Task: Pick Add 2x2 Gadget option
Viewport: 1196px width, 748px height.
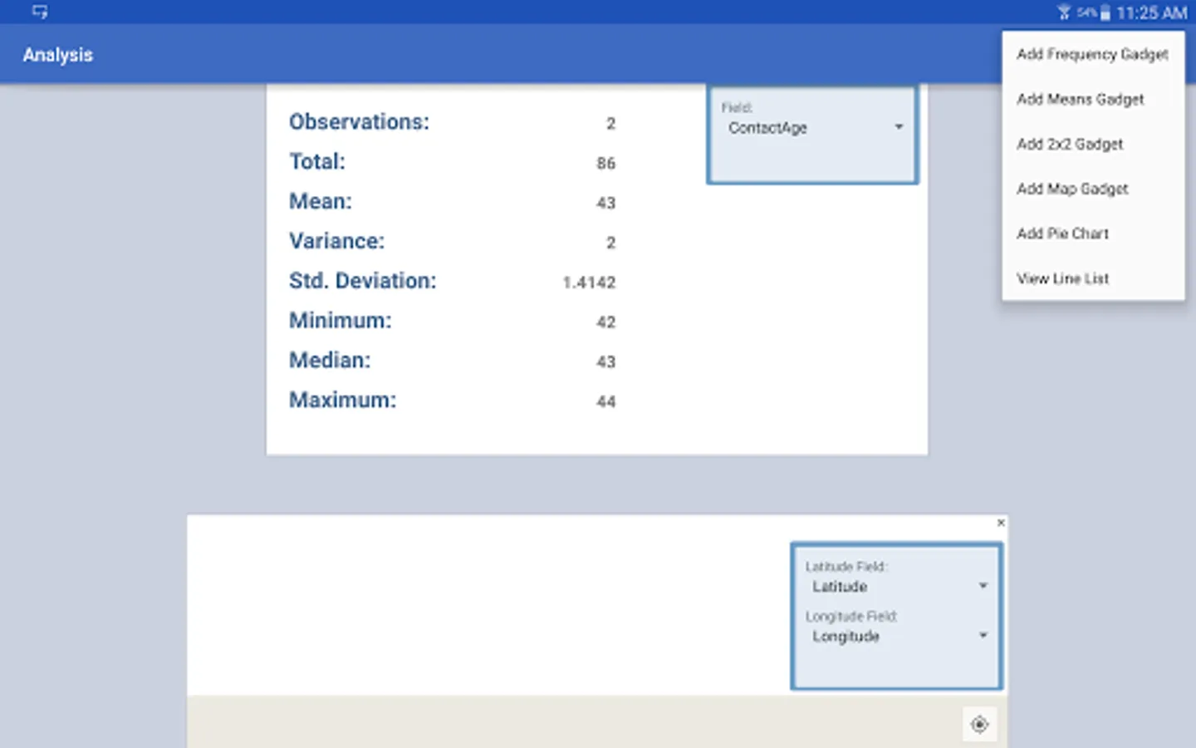Action: 1093,144
